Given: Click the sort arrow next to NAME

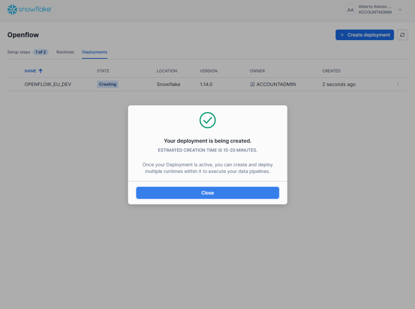Looking at the screenshot, I should click(41, 71).
